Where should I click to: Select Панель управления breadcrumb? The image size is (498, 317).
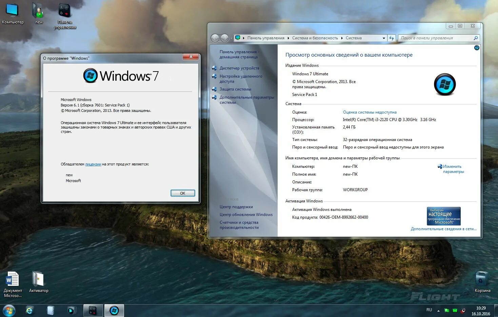[266, 38]
